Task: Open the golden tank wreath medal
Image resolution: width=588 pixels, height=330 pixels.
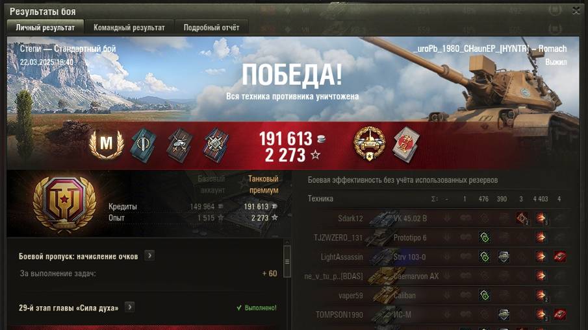Action: pyautogui.click(x=370, y=144)
